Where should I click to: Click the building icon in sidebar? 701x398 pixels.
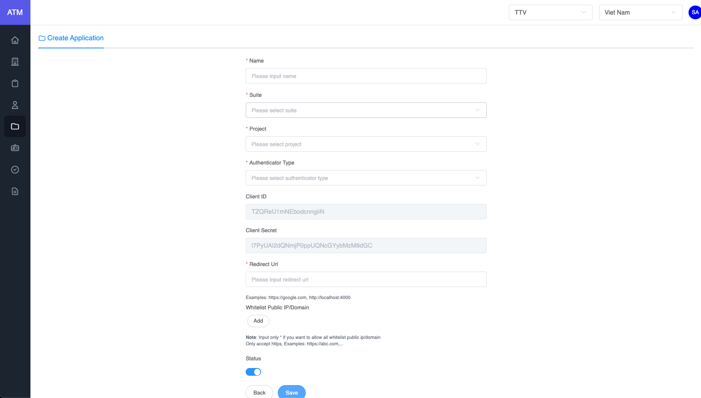pyautogui.click(x=15, y=62)
